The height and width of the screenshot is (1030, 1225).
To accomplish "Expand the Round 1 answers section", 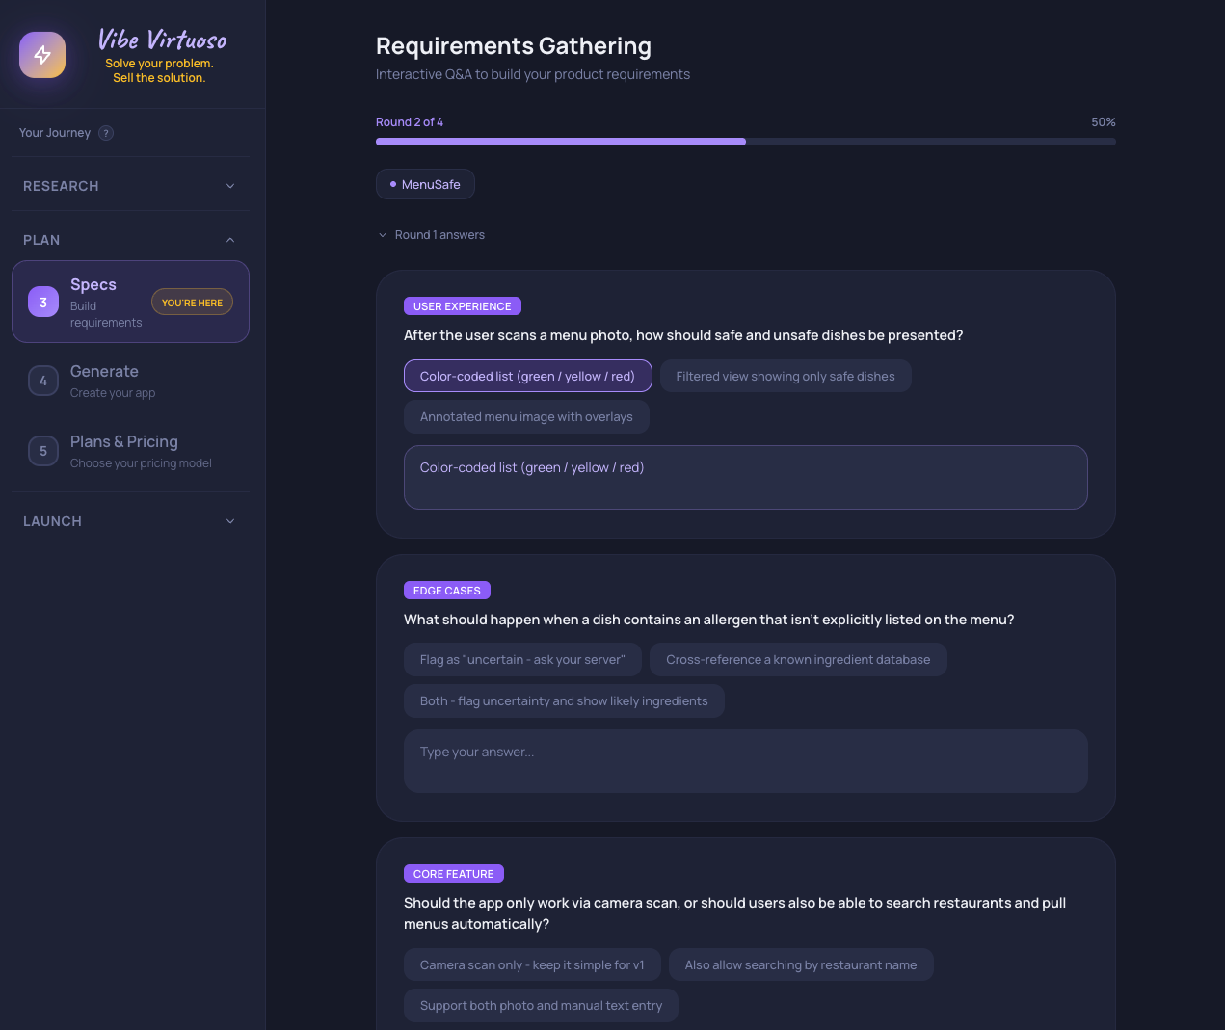I will point(431,234).
